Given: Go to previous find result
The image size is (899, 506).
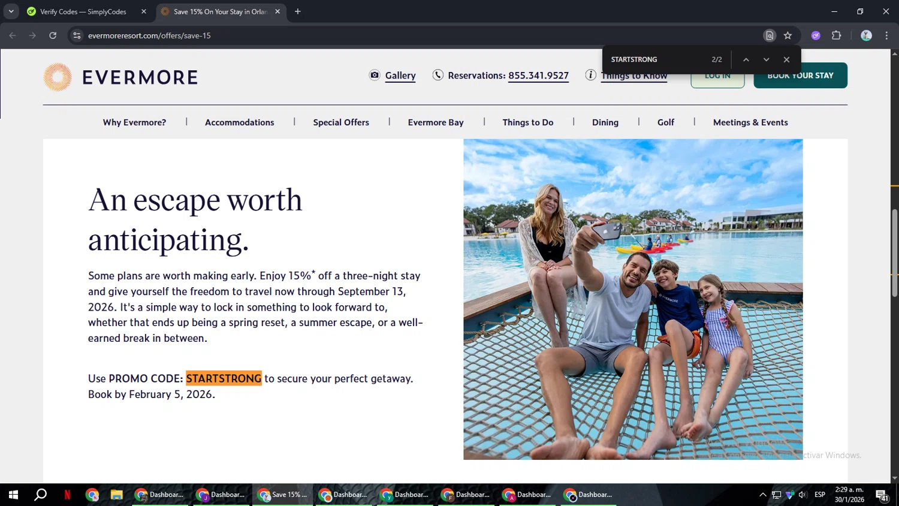Looking at the screenshot, I should [x=746, y=59].
